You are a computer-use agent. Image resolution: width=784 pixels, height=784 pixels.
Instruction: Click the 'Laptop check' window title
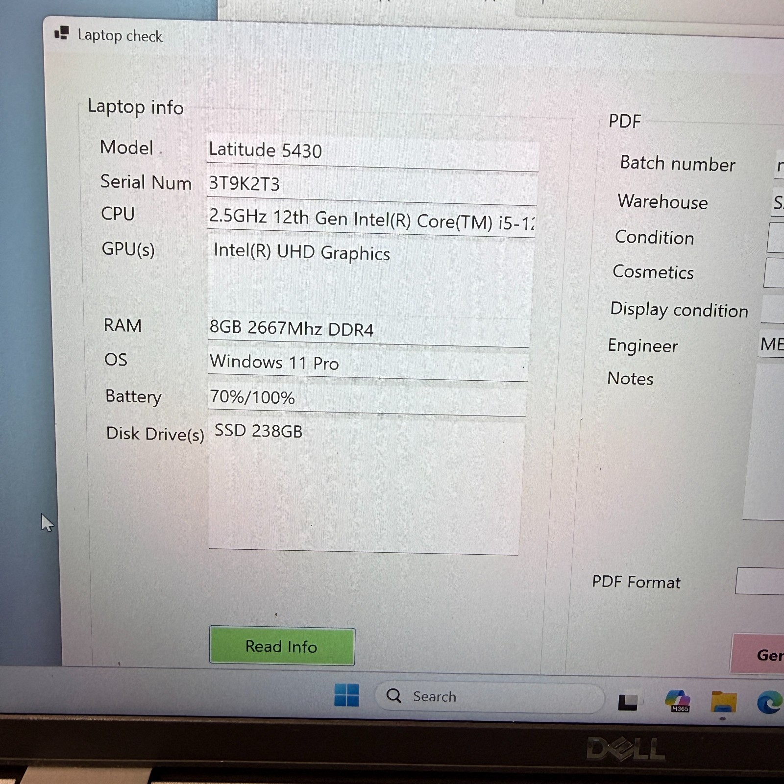[x=120, y=36]
